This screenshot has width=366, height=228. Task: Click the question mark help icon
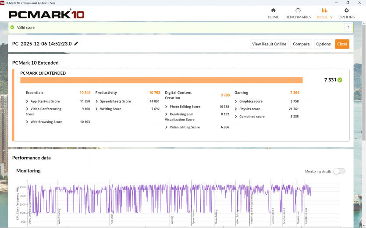coord(348,28)
